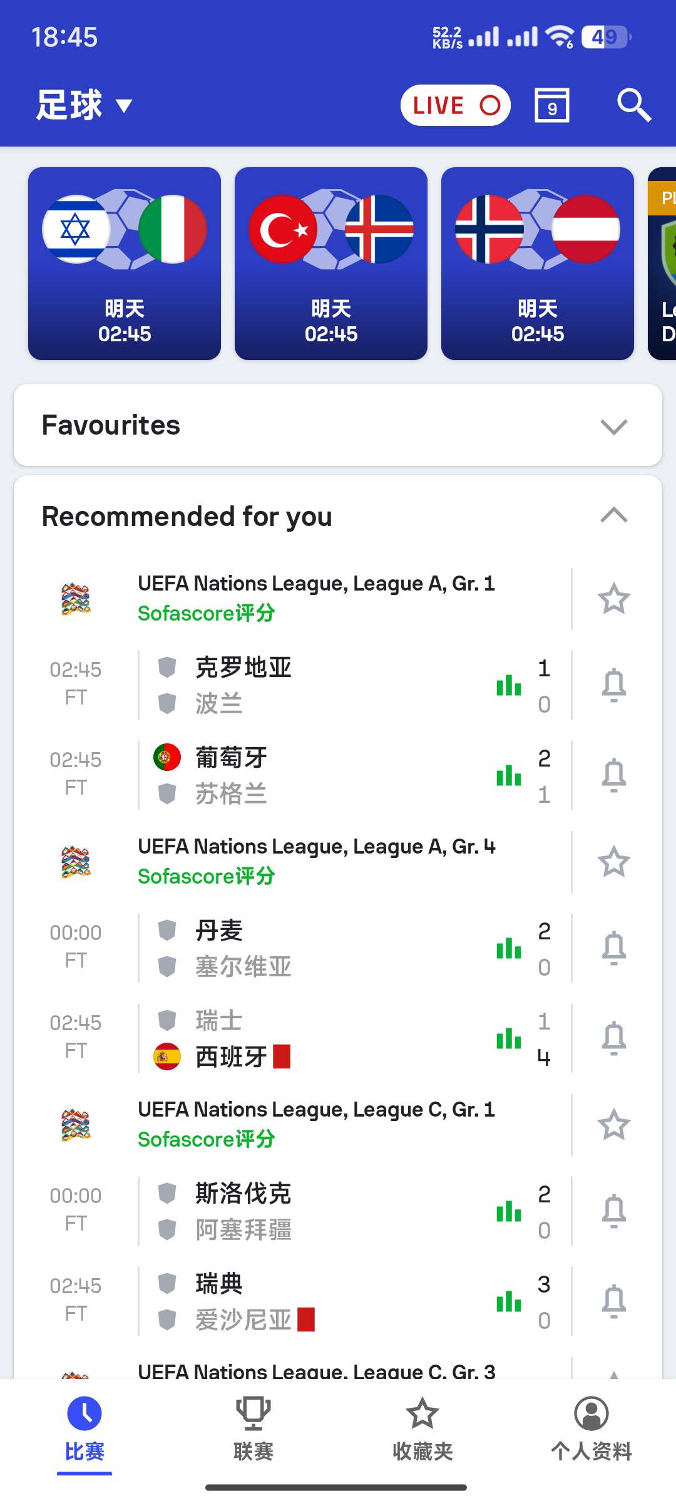Expand the Favourites section
Viewport: 676px width, 1503px height.
pyautogui.click(x=338, y=425)
